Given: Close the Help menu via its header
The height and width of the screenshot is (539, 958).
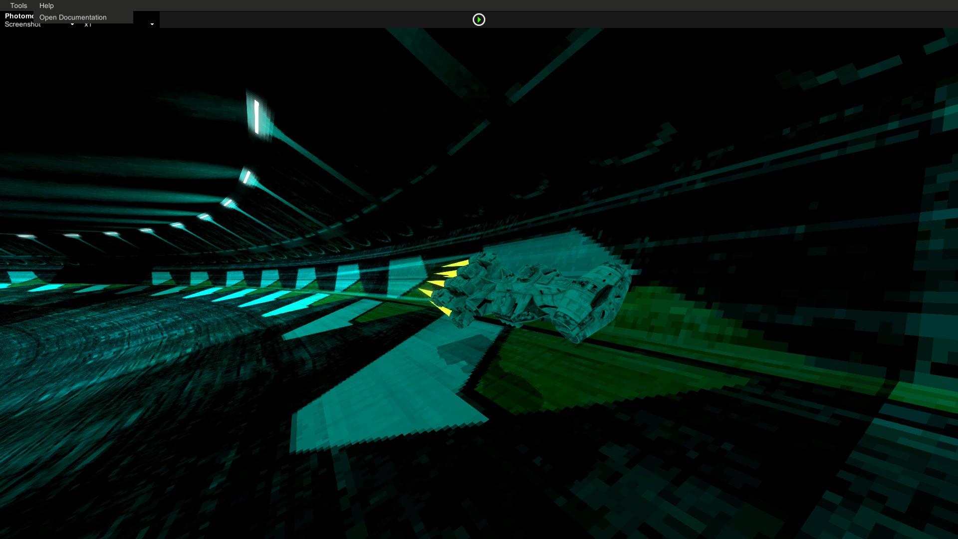Looking at the screenshot, I should (46, 5).
